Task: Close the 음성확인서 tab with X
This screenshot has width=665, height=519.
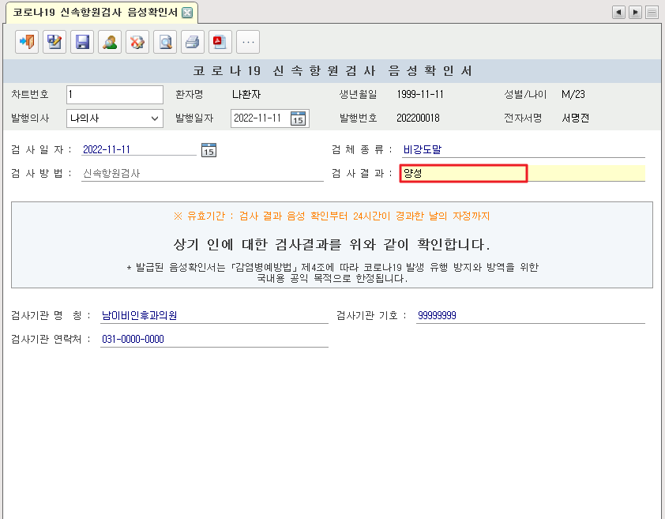Action: pos(187,13)
